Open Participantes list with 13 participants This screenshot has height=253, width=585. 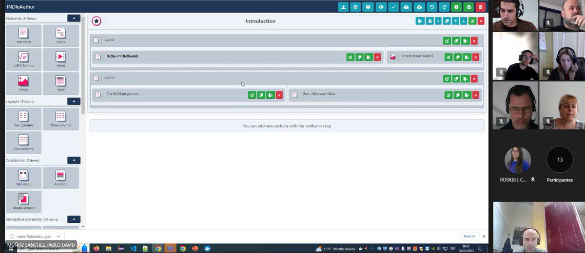click(x=559, y=165)
